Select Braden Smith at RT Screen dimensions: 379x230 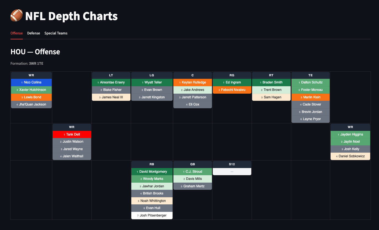[271, 82]
